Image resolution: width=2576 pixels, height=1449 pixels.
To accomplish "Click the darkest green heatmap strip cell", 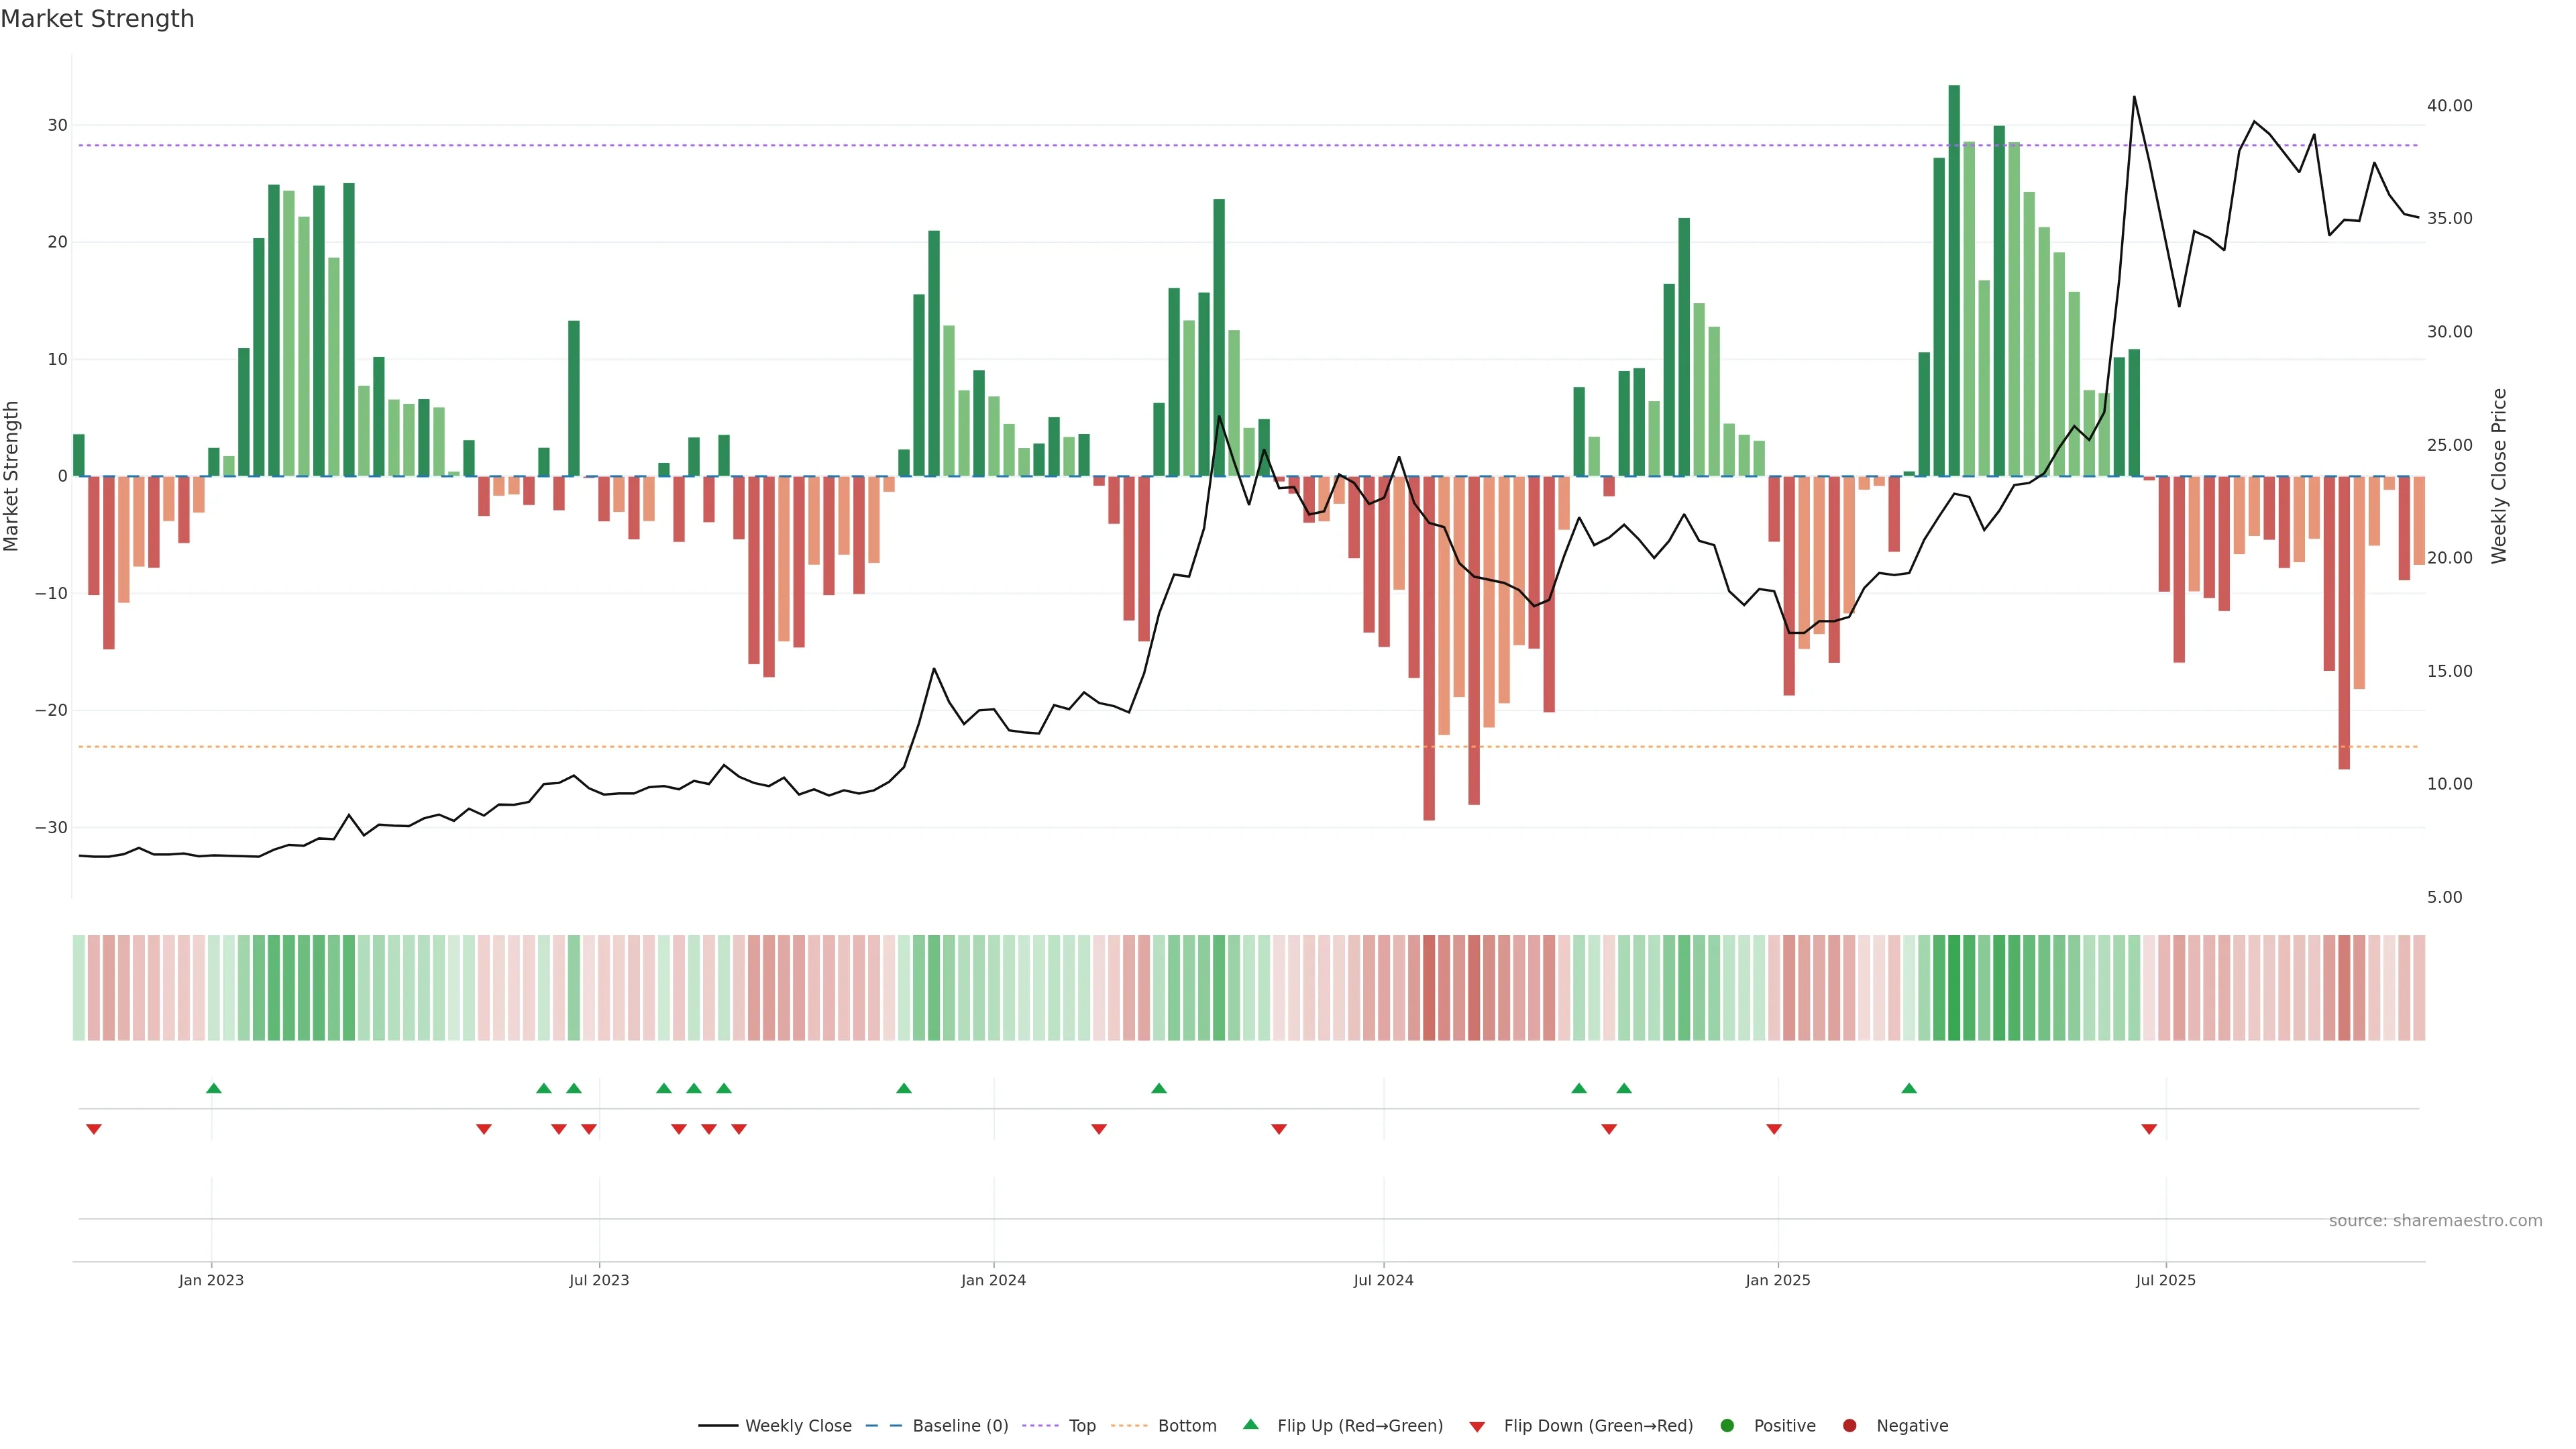I will (1954, 988).
